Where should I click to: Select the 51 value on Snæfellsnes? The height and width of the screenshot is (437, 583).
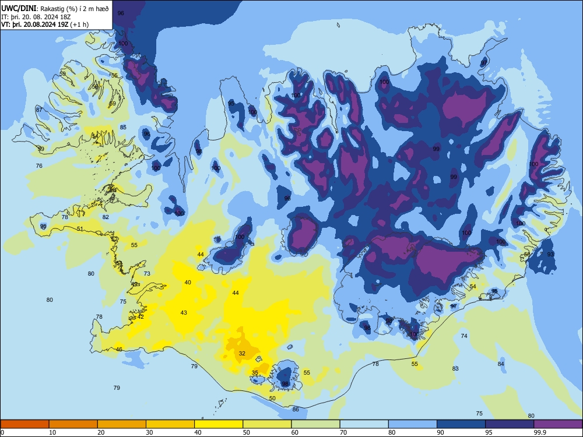[x=80, y=229]
